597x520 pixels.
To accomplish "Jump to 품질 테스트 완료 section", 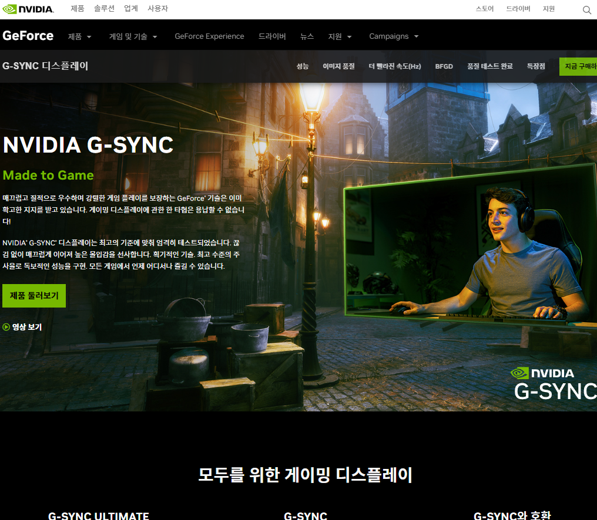I will pos(489,66).
